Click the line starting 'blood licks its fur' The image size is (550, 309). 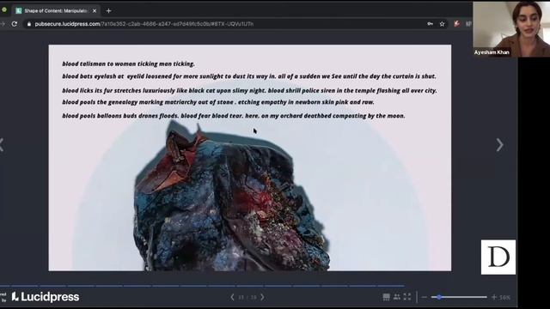[249, 90]
